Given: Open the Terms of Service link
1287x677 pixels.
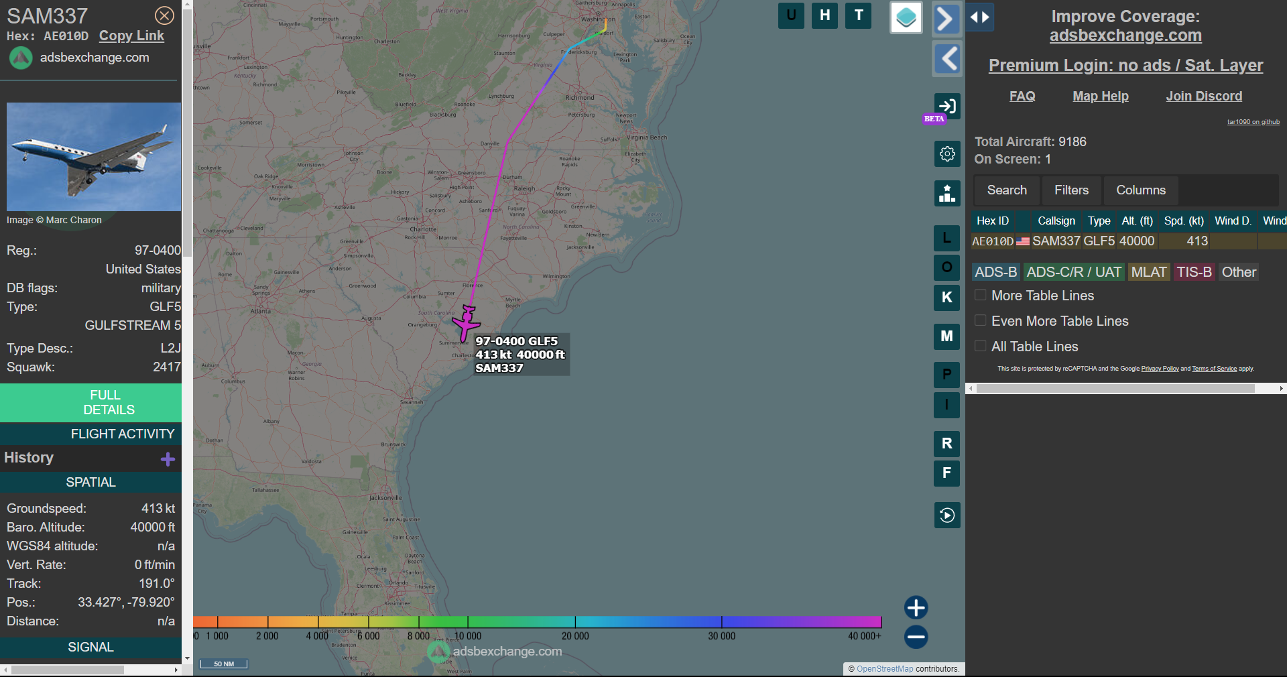Looking at the screenshot, I should (1214, 369).
